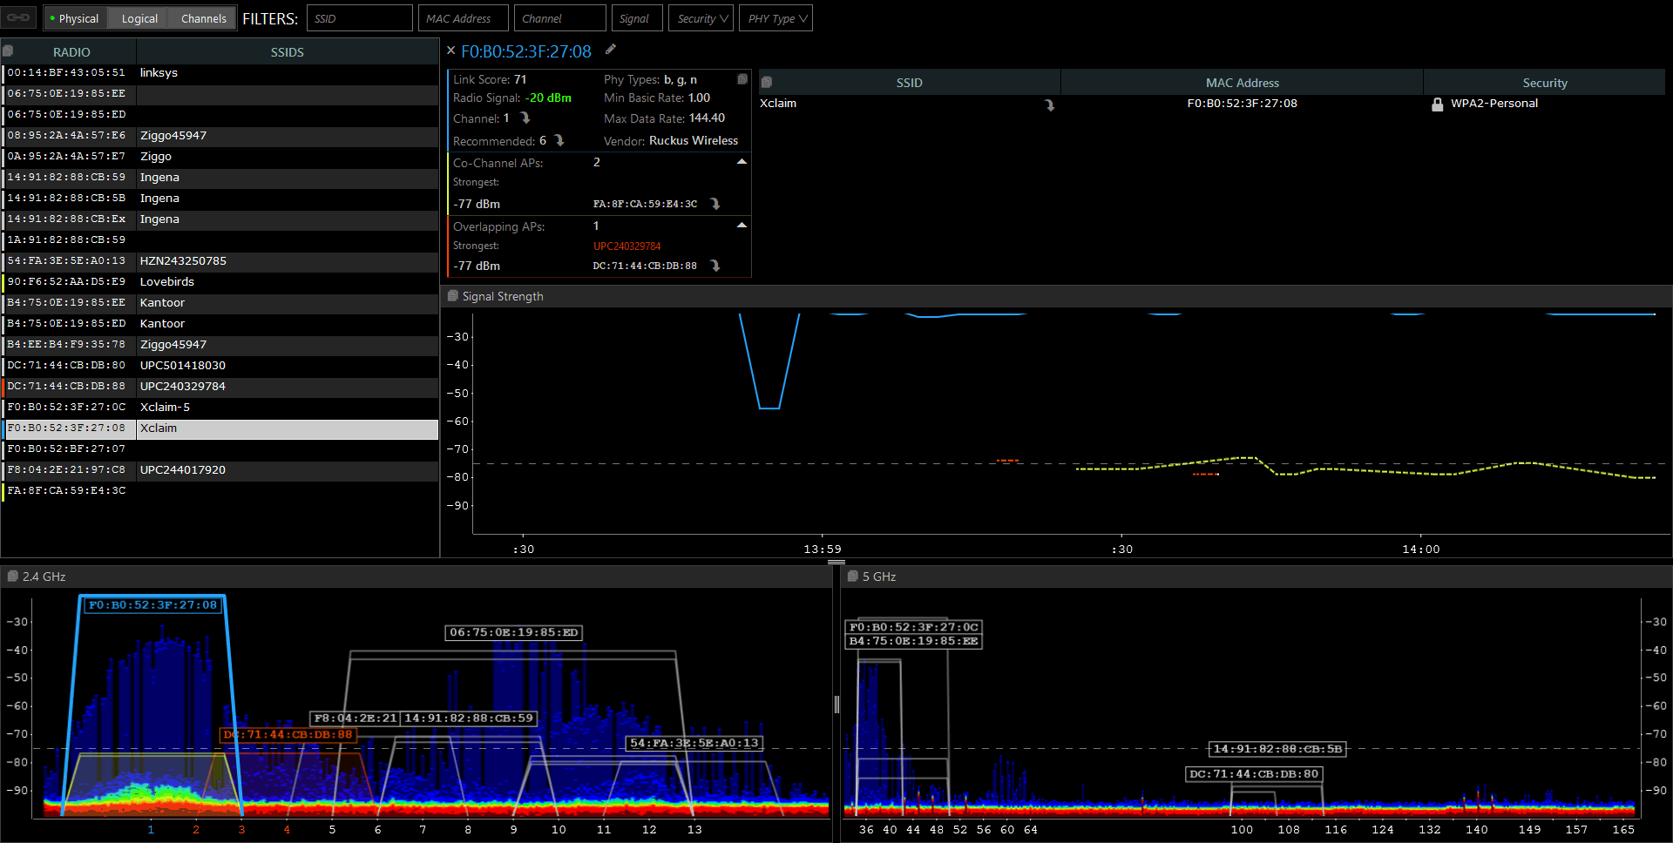Click F0:B0:52:3F:27:0C label in 5 GHz chart
The width and height of the screenshot is (1673, 843).
(914, 627)
